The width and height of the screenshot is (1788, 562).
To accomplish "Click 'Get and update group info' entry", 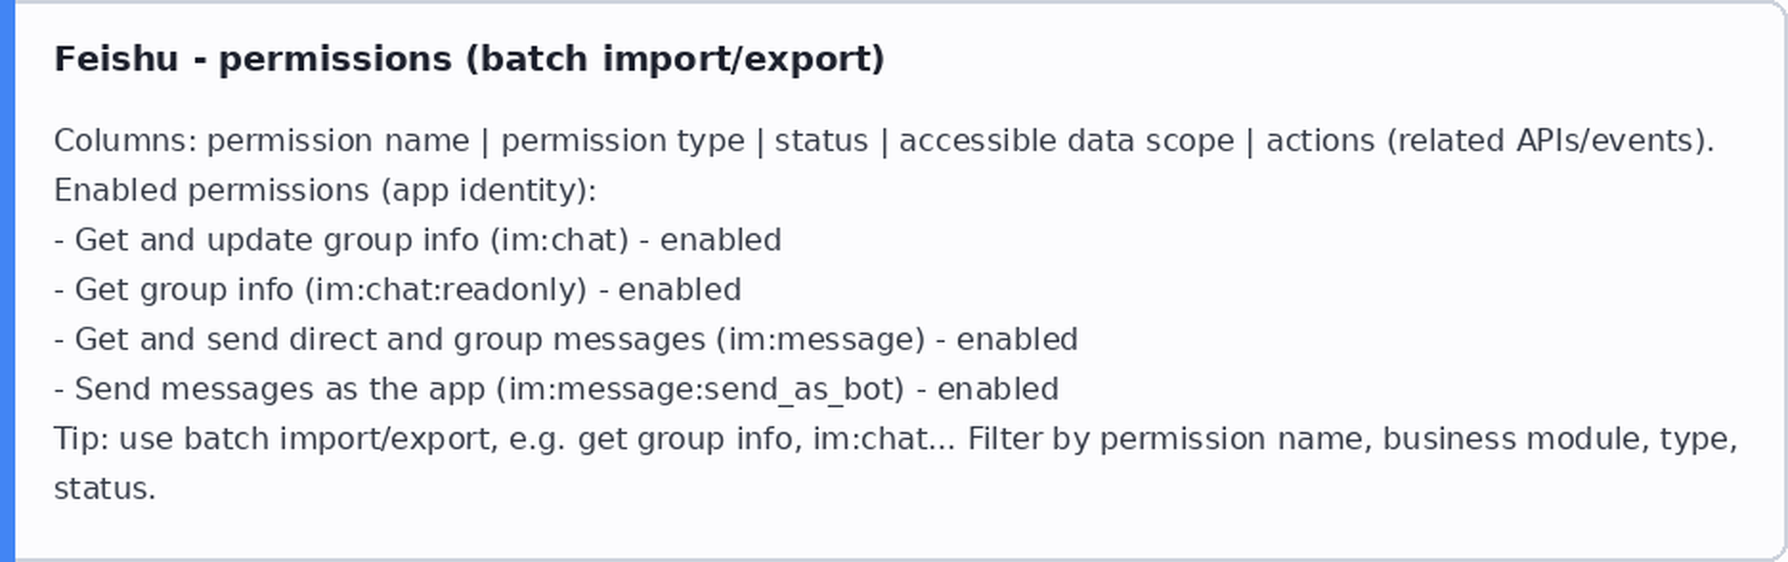I will (x=277, y=240).
